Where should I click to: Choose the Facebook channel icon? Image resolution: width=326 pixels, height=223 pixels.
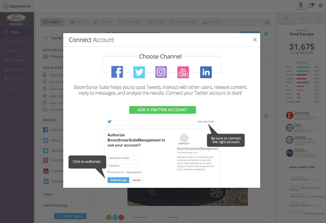click(x=117, y=72)
